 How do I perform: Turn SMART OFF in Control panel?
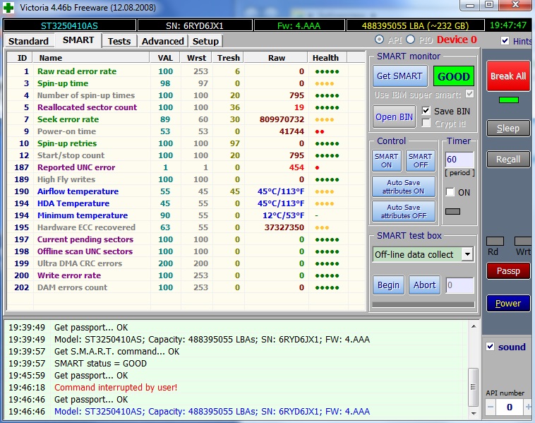point(420,160)
